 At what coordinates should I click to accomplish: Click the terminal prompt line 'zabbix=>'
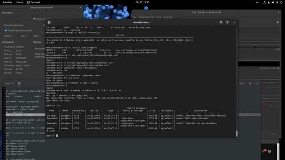point(52,136)
